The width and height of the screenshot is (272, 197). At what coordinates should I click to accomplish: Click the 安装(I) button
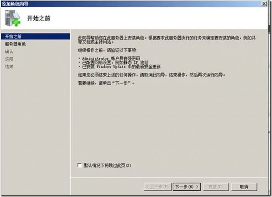216,187
